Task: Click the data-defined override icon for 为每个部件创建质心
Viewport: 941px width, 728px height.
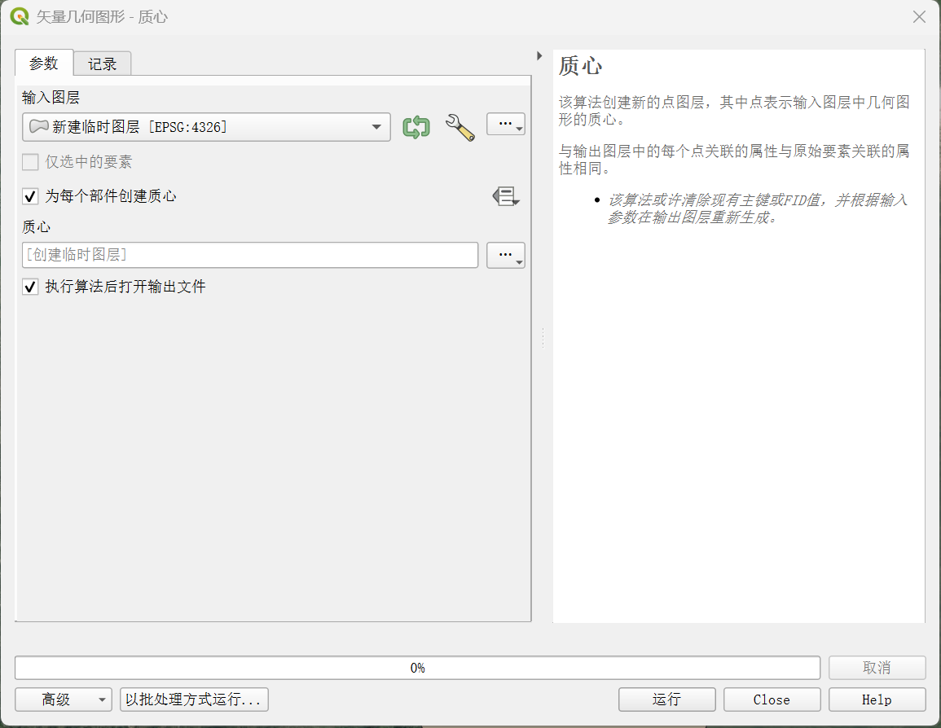Action: (505, 196)
